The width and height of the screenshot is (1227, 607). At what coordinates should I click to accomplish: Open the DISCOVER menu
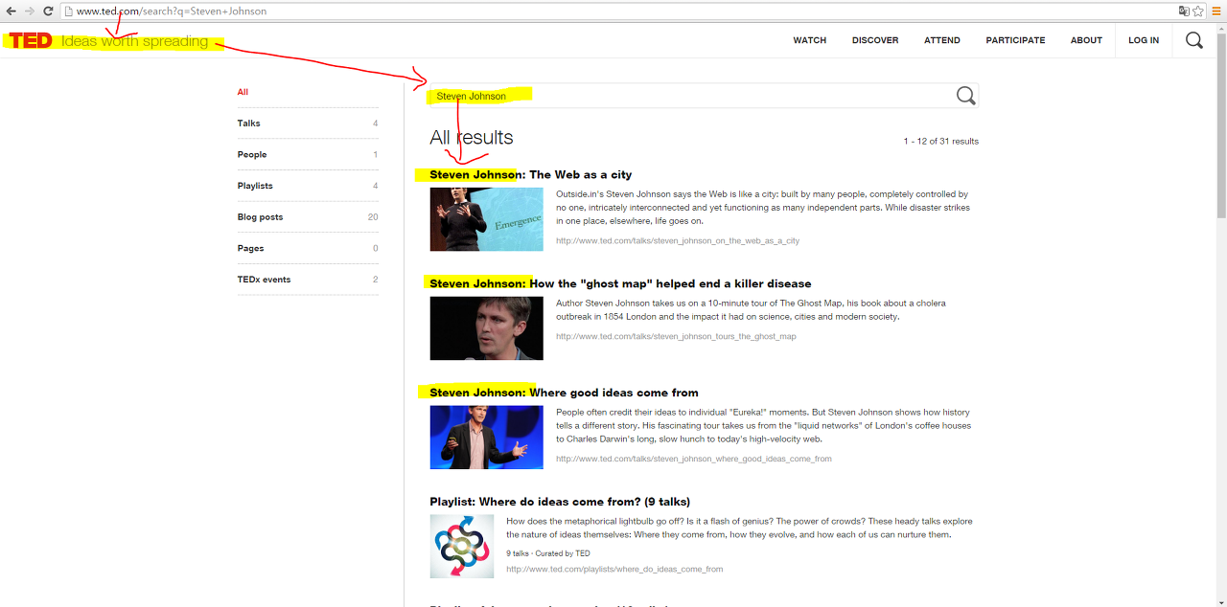click(x=874, y=40)
